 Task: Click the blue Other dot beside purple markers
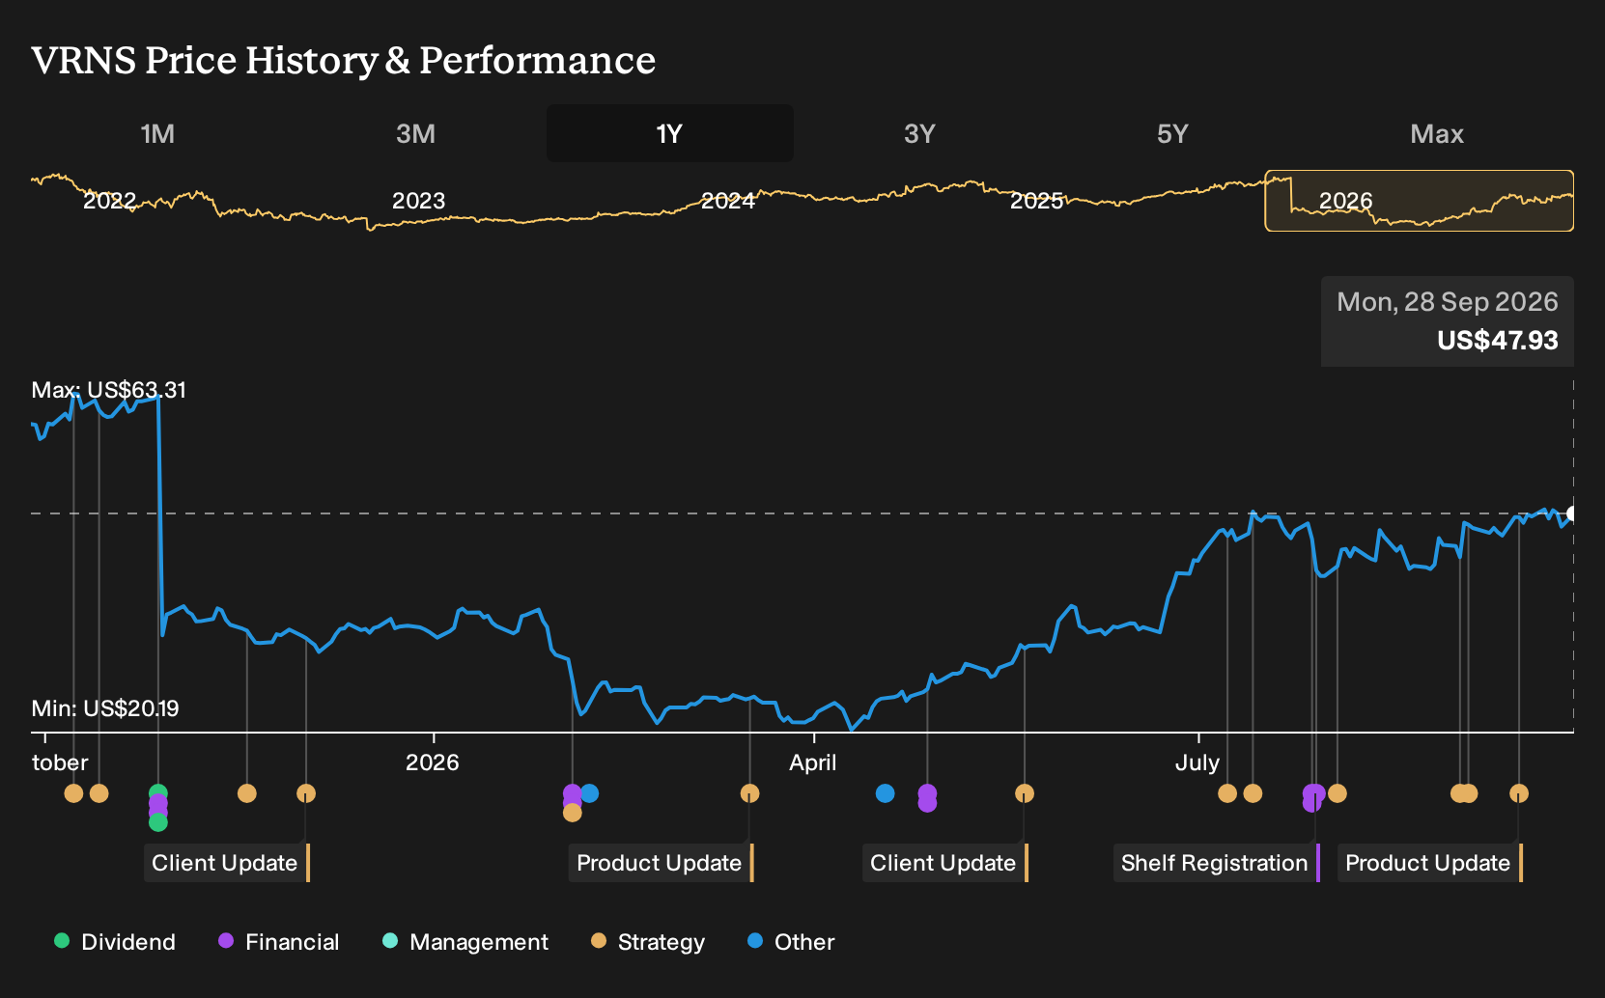(589, 793)
